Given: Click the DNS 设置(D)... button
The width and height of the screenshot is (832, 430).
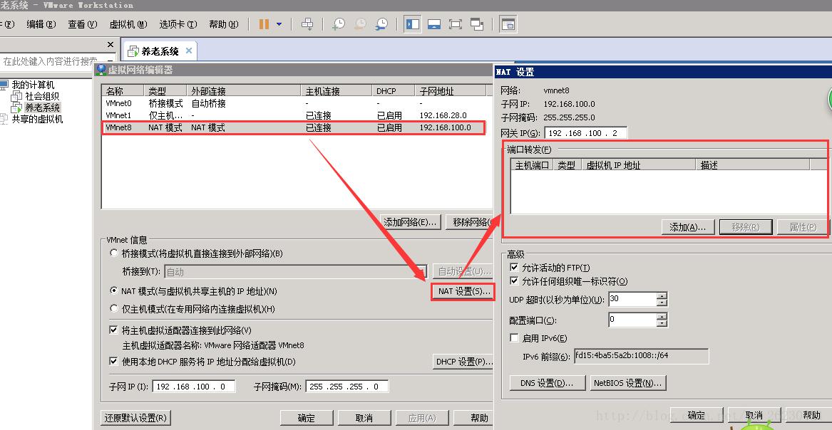Looking at the screenshot, I should [548, 383].
